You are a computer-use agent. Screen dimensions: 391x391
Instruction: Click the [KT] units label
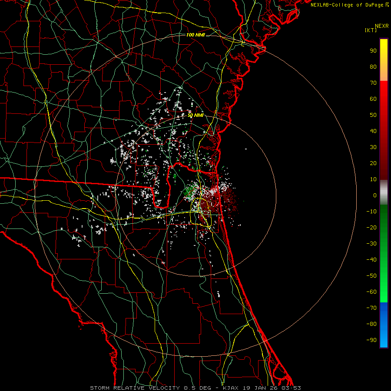tap(371, 30)
